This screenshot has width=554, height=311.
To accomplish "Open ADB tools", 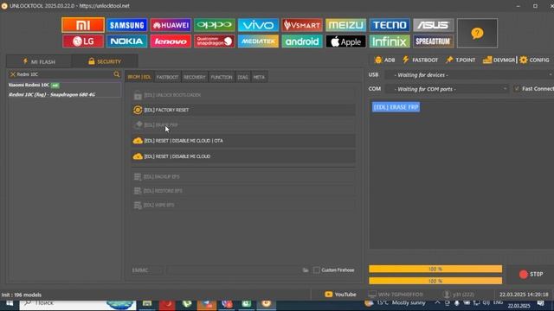I will click(384, 60).
